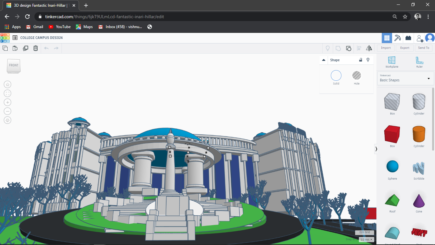Reload the Tinkercad page

(27, 17)
